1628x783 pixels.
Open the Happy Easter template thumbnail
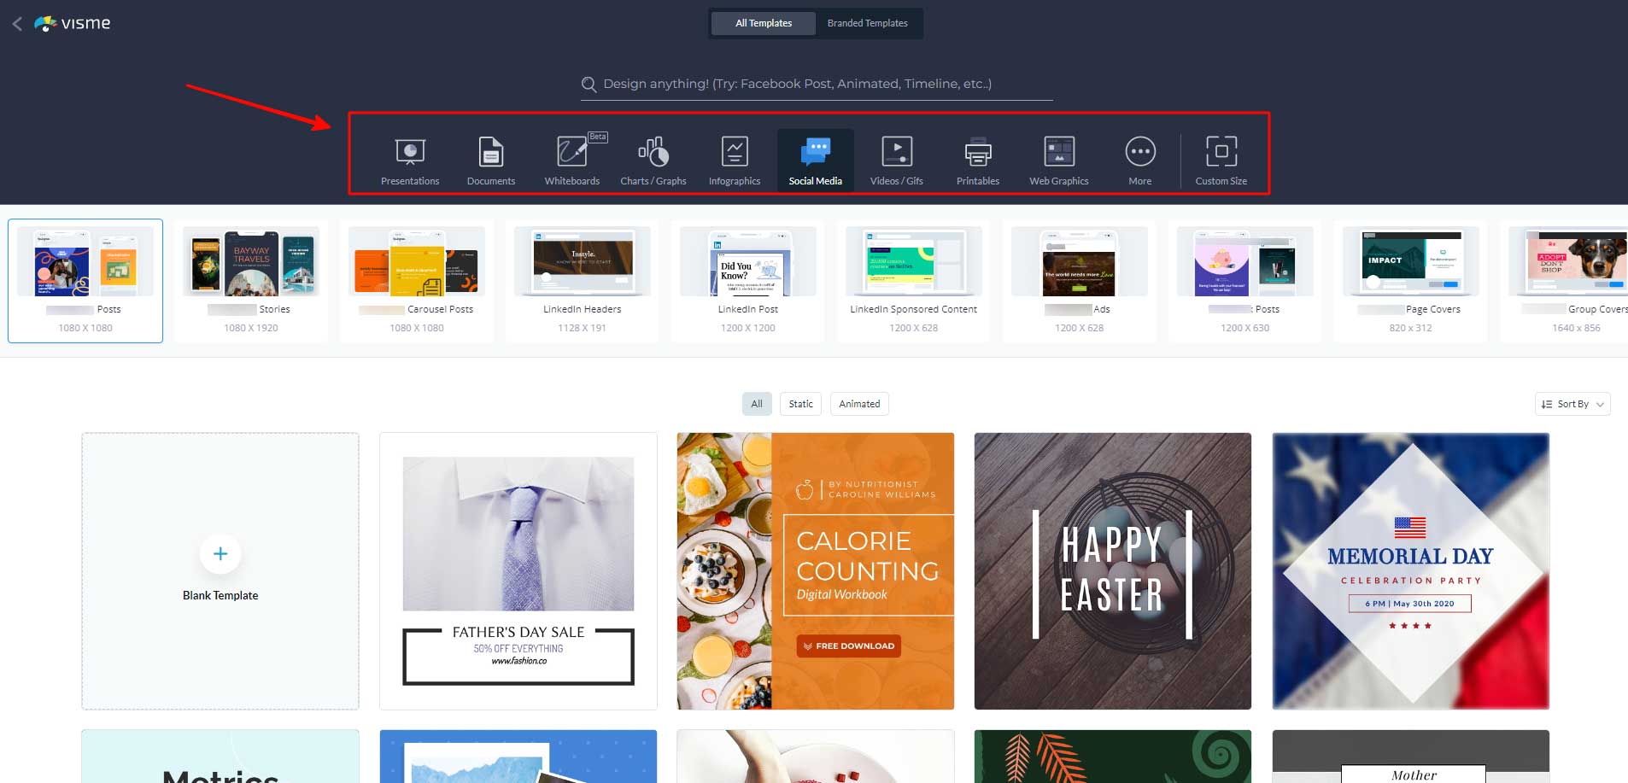coord(1112,570)
